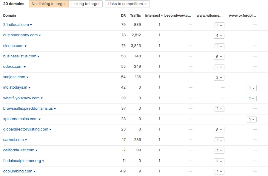Open the cience.com domain link
Viewport: 268px width, 176px height.
point(13,45)
